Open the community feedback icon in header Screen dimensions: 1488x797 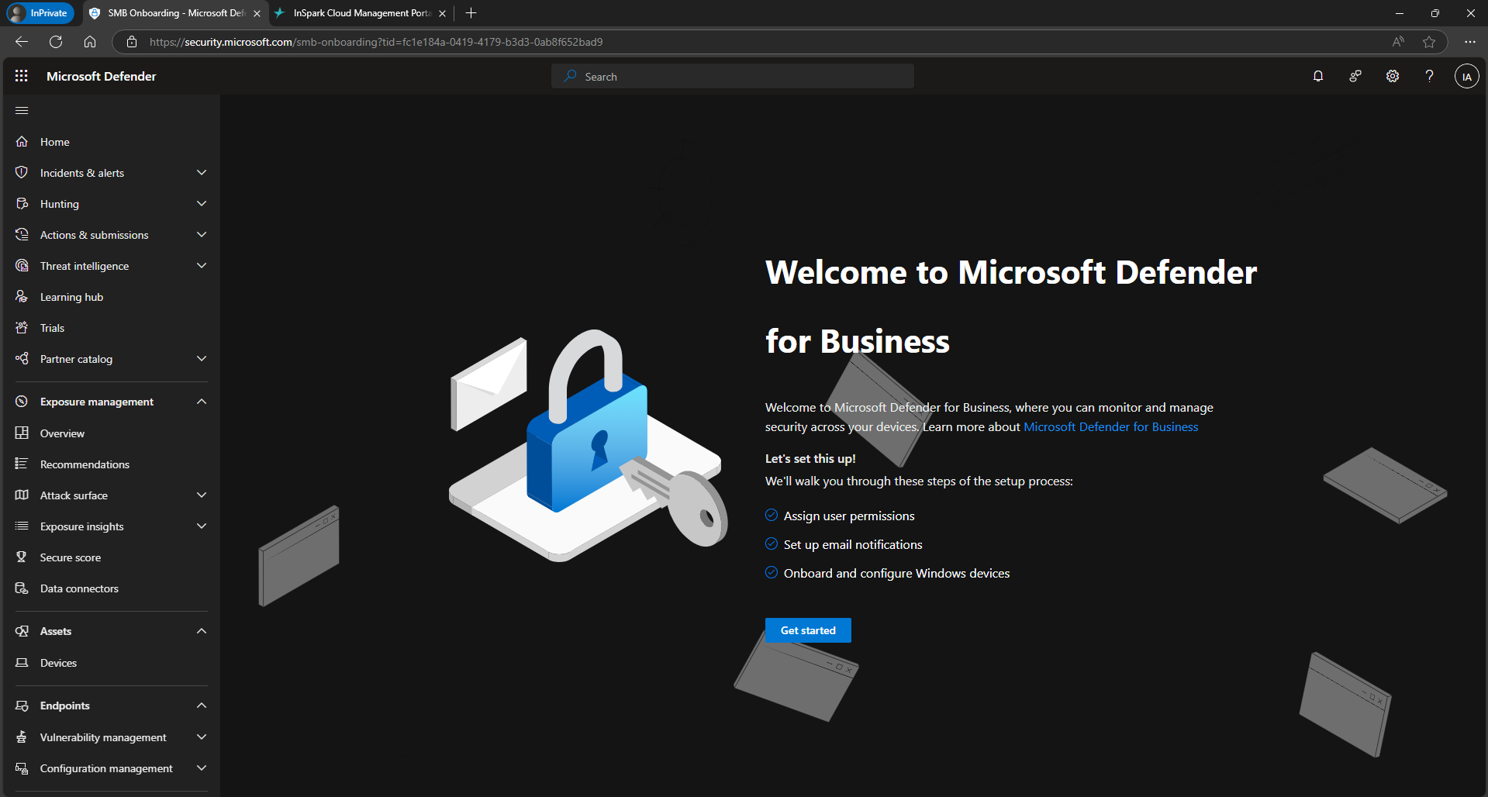pyautogui.click(x=1355, y=76)
